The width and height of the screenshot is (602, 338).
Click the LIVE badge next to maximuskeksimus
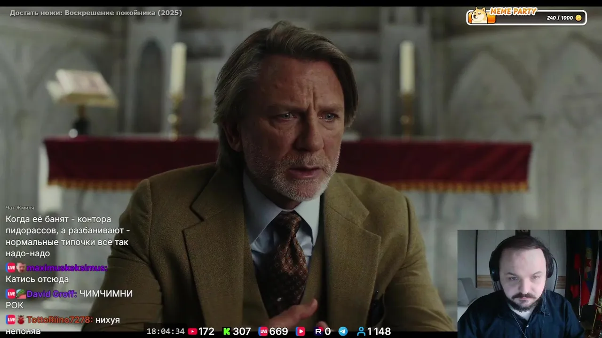[x=11, y=268]
